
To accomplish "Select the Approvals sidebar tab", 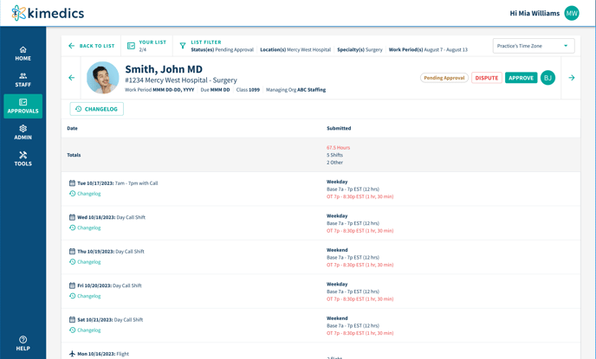I will pos(23,106).
